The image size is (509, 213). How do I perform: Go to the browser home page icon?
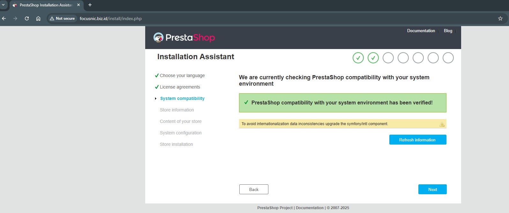click(x=38, y=18)
